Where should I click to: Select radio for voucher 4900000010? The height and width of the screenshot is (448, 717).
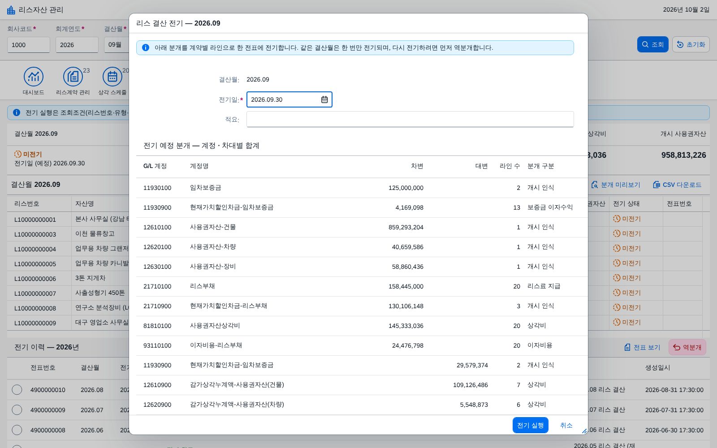17,390
